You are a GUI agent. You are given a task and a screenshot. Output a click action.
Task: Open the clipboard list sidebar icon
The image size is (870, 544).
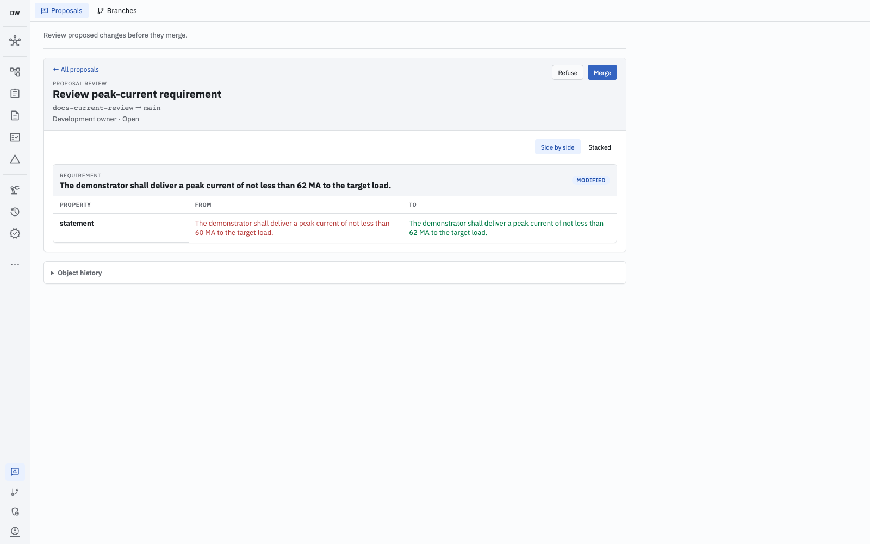pyautogui.click(x=15, y=94)
